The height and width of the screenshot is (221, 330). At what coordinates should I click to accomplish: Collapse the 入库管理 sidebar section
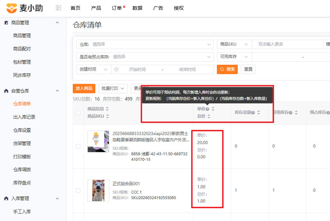click(x=57, y=198)
